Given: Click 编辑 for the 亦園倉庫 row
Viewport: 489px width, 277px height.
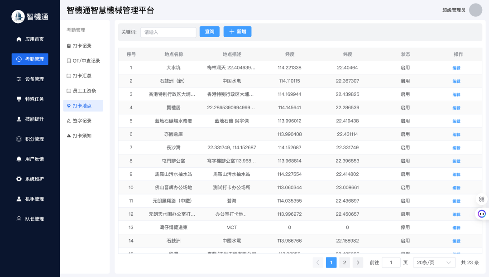Looking at the screenshot, I should tap(456, 134).
